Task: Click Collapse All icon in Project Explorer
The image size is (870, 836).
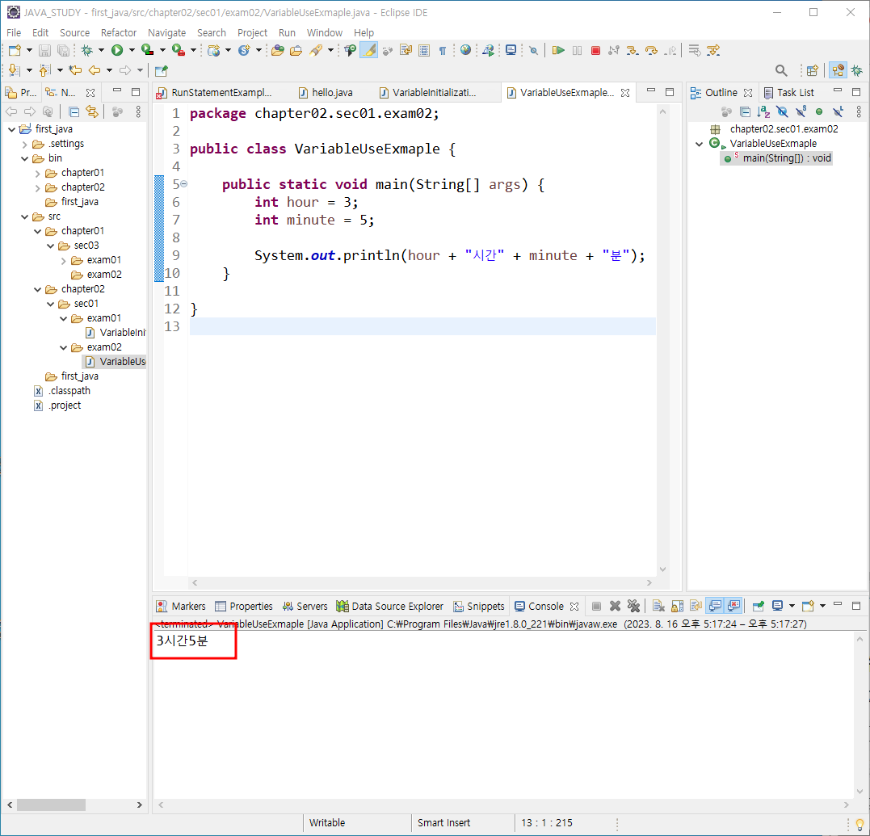Action: (x=74, y=112)
